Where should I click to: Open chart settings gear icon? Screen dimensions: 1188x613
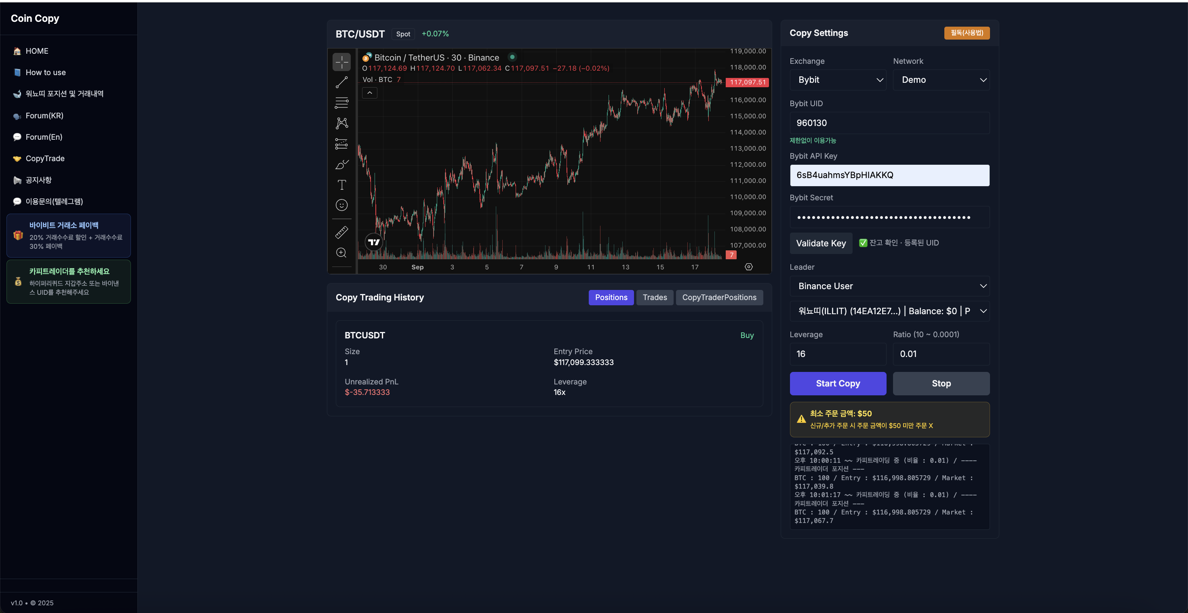point(748,267)
